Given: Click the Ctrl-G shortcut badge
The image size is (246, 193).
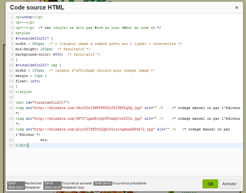Looking at the screenshot, I should [48, 183].
